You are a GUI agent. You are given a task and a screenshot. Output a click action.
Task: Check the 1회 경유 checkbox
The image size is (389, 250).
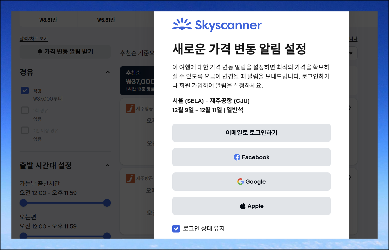25,110
